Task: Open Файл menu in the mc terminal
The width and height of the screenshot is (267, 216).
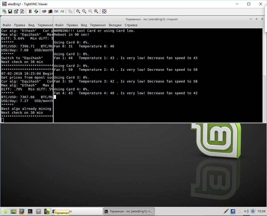Action: click(x=59, y=25)
